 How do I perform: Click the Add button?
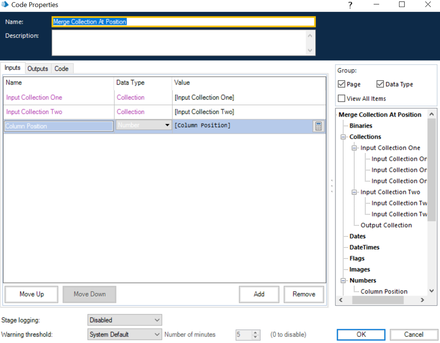259,294
